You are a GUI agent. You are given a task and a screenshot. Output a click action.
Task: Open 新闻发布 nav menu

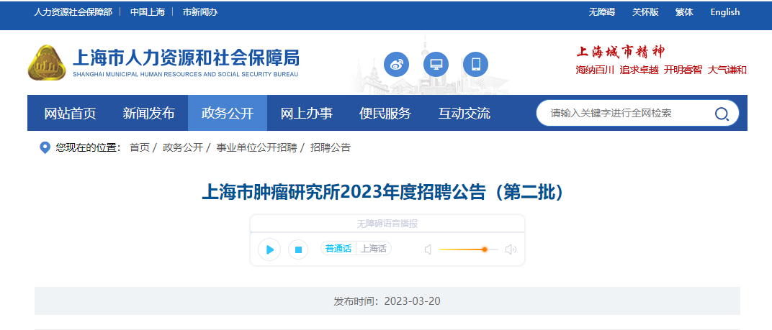148,114
